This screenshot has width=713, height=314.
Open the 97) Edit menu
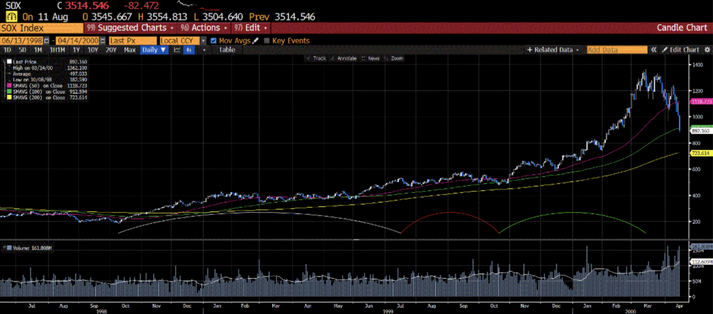pyautogui.click(x=249, y=28)
